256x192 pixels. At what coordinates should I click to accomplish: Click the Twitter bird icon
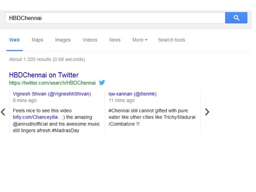[102, 82]
